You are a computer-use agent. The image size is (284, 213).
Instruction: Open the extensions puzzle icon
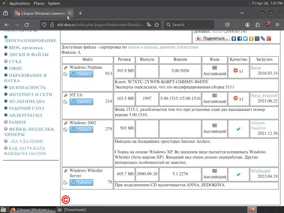[x=257, y=25]
